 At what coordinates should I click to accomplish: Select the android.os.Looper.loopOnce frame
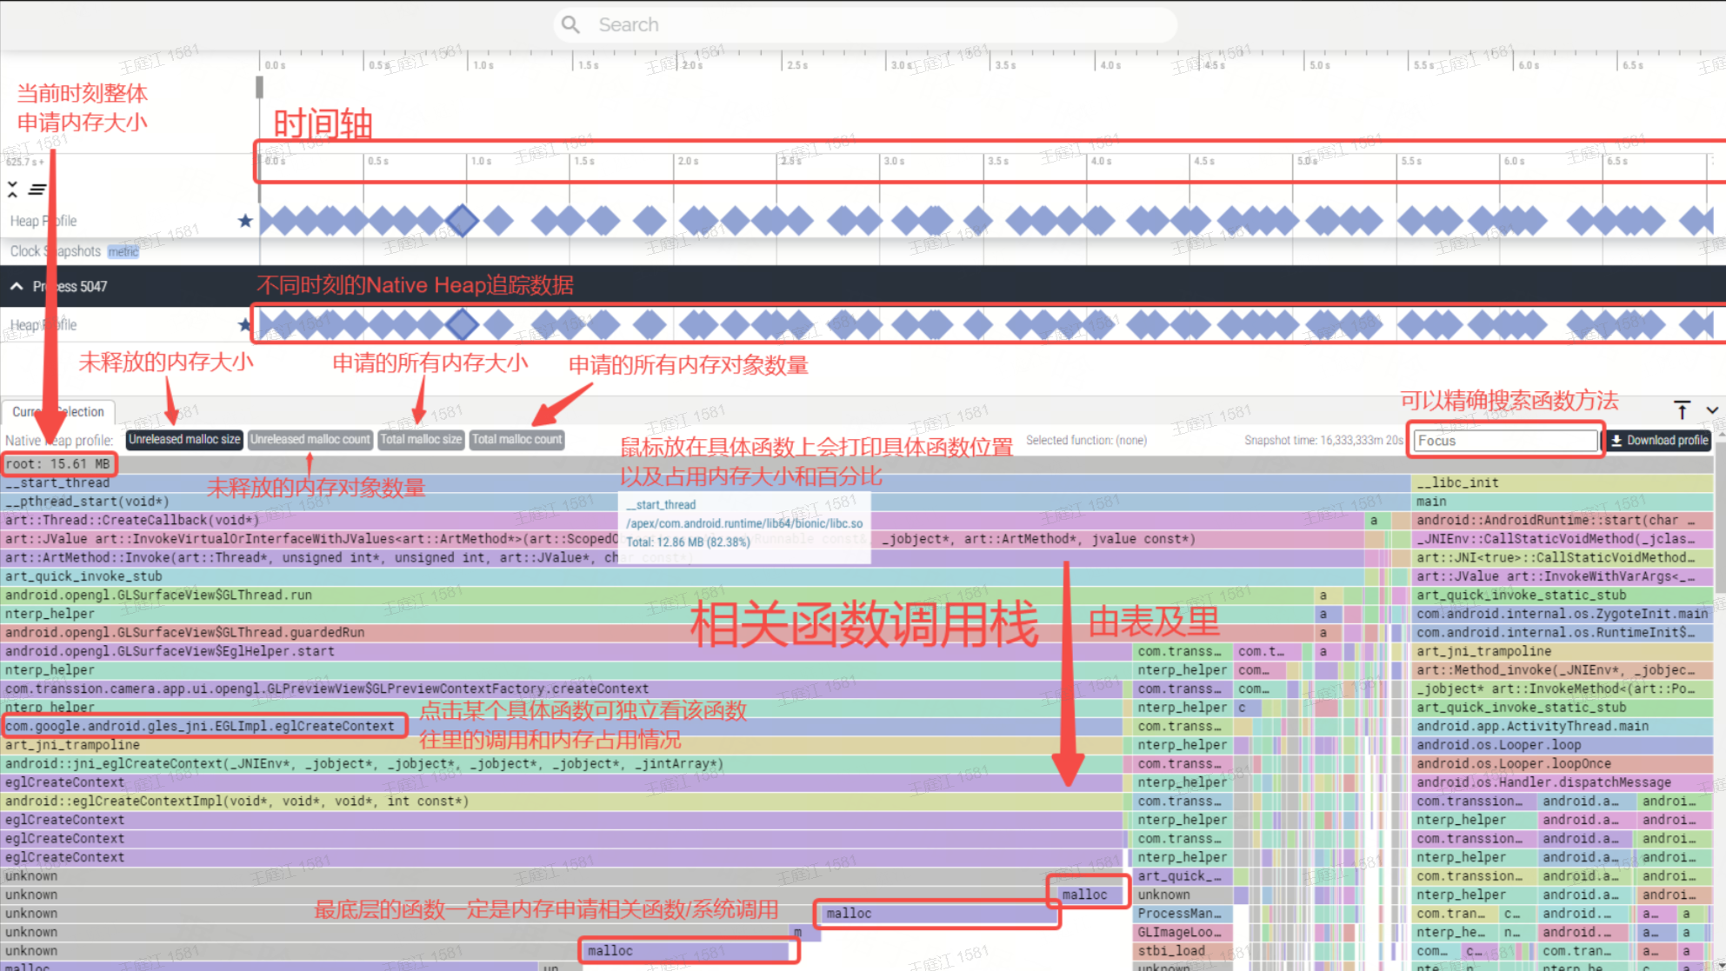1563,764
